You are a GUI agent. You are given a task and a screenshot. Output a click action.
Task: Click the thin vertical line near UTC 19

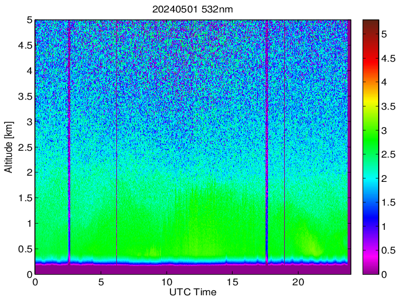[285, 143]
